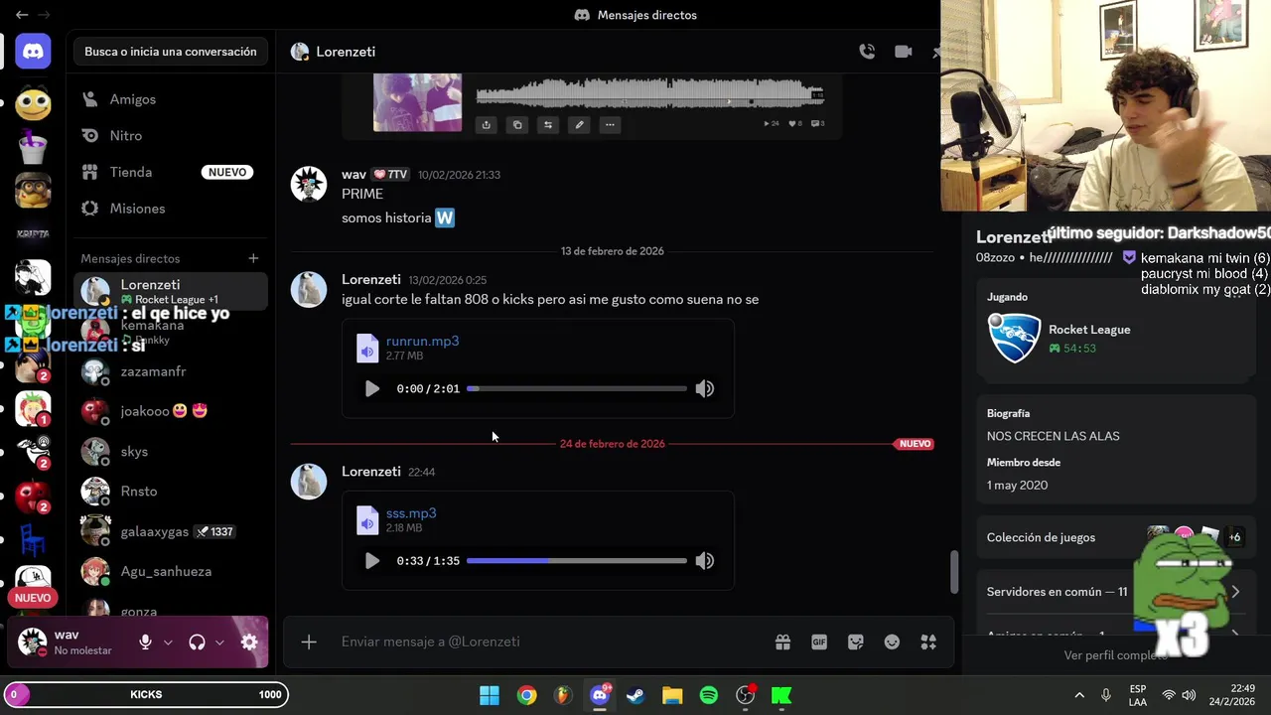
Task: Open Spotify from the taskbar
Action: pyautogui.click(x=709, y=695)
